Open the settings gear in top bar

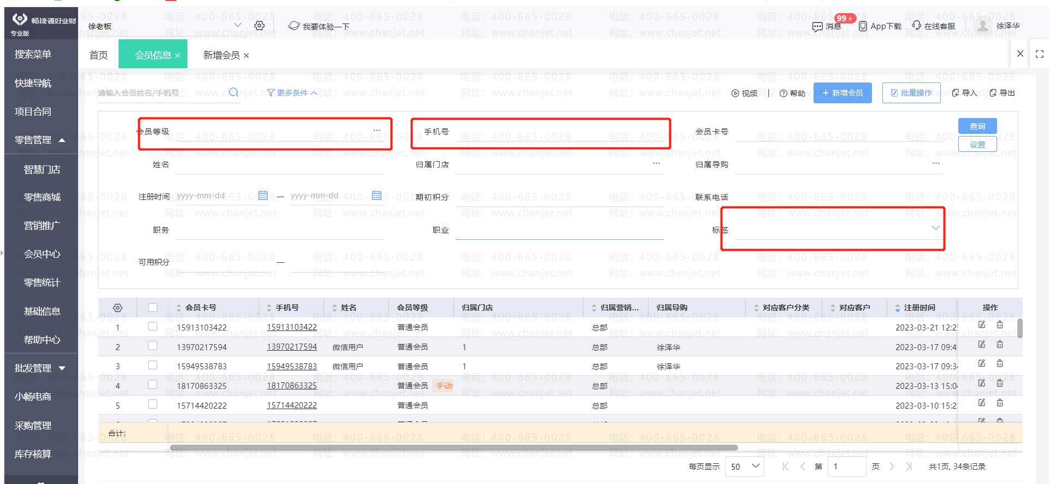pyautogui.click(x=260, y=26)
